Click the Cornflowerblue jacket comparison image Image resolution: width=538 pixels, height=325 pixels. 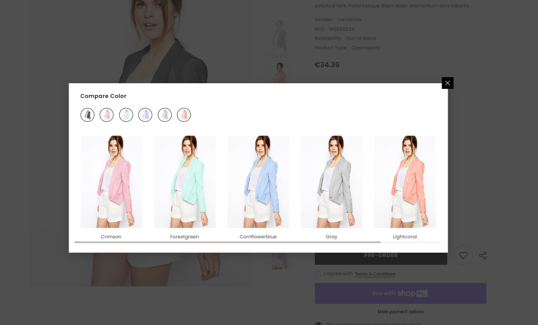[x=258, y=182]
